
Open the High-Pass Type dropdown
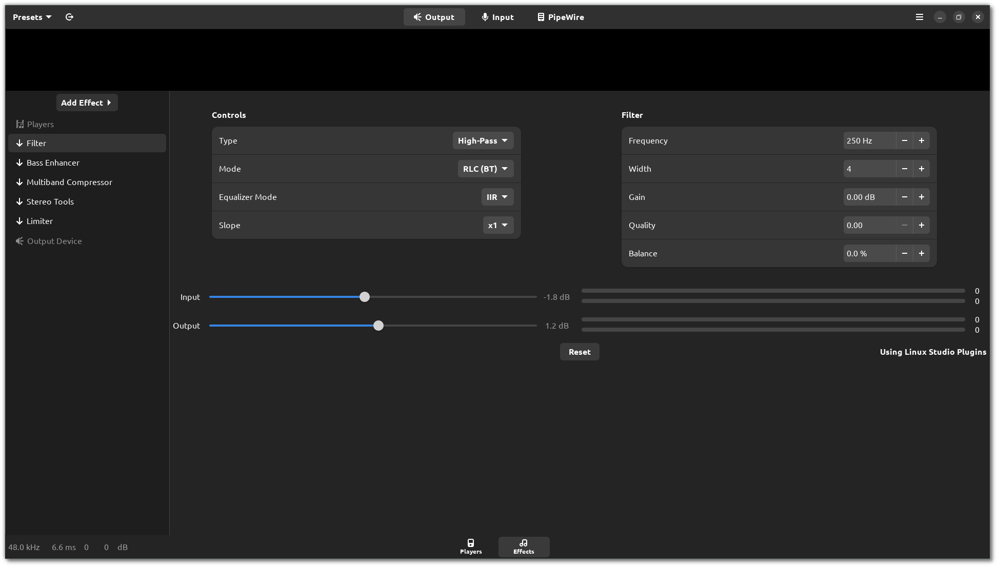click(x=483, y=140)
